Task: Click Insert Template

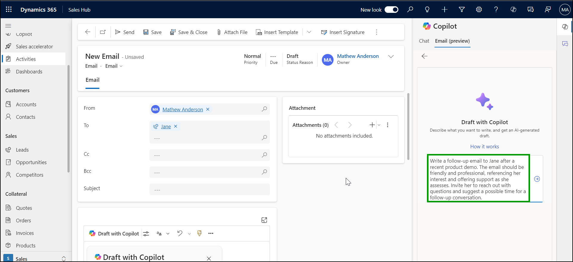Action: point(277,32)
